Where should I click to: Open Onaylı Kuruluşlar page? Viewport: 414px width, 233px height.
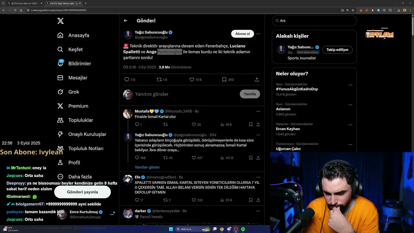tap(82, 134)
